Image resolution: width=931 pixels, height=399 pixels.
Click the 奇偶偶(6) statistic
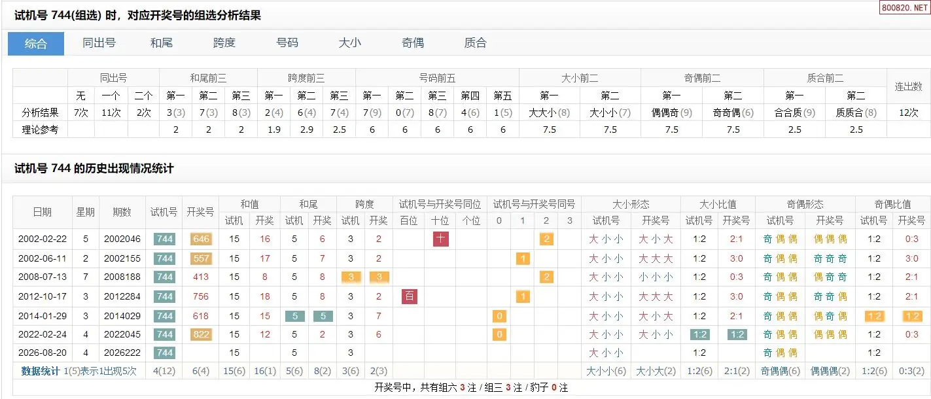click(x=781, y=371)
